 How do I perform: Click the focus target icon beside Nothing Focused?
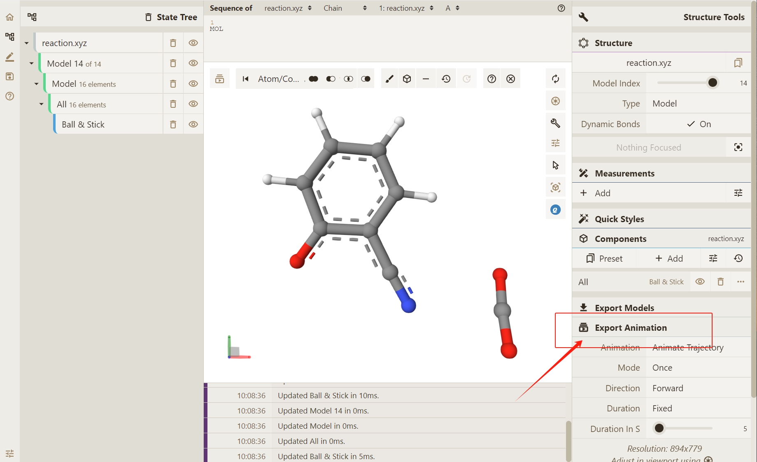click(738, 147)
